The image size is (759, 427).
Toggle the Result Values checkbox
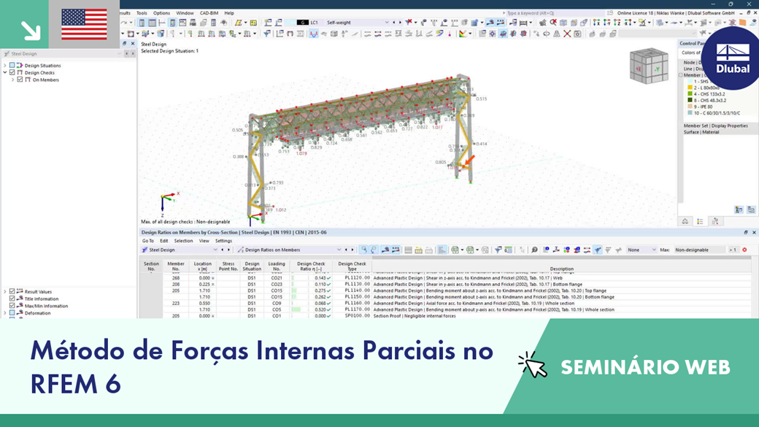[x=12, y=291]
